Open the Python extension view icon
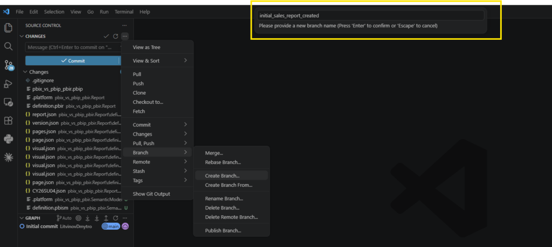552x247 pixels. pyautogui.click(x=8, y=139)
